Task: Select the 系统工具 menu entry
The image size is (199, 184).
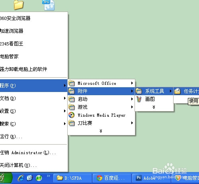Action: coord(154,91)
